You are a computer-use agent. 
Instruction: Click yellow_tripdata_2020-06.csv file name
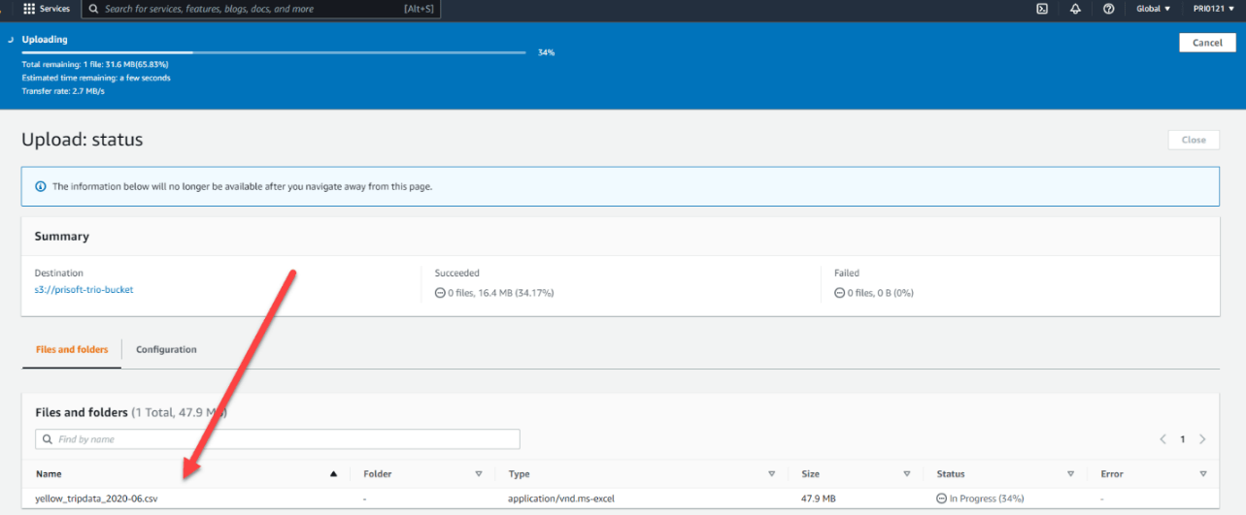(96, 499)
